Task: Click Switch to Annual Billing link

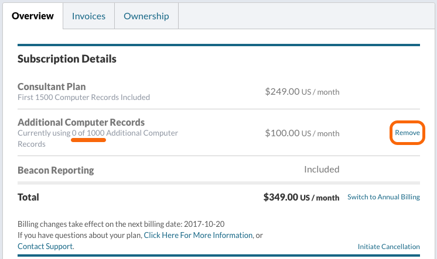Action: [384, 197]
